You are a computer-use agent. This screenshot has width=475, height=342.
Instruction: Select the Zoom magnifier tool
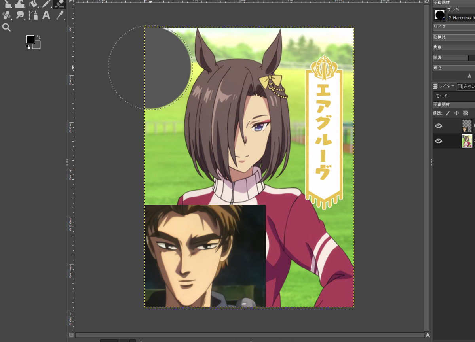[x=7, y=27]
